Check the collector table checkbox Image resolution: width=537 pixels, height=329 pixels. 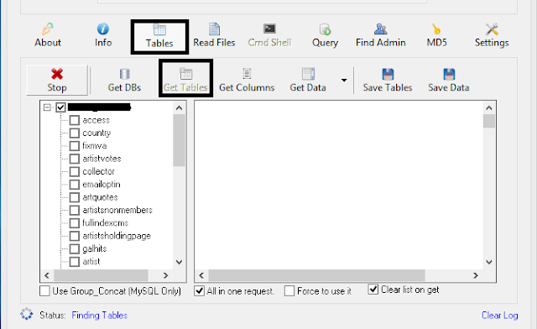[75, 172]
